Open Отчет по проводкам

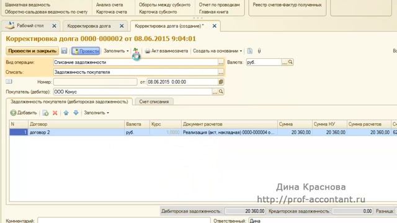(x=219, y=4)
